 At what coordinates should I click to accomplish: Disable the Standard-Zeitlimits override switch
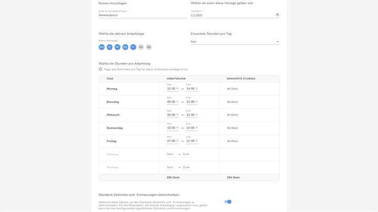[228, 202]
